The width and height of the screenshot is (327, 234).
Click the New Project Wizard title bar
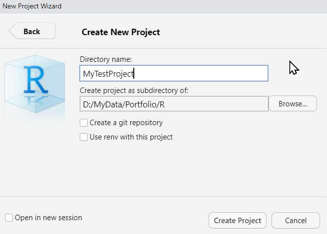click(163, 6)
